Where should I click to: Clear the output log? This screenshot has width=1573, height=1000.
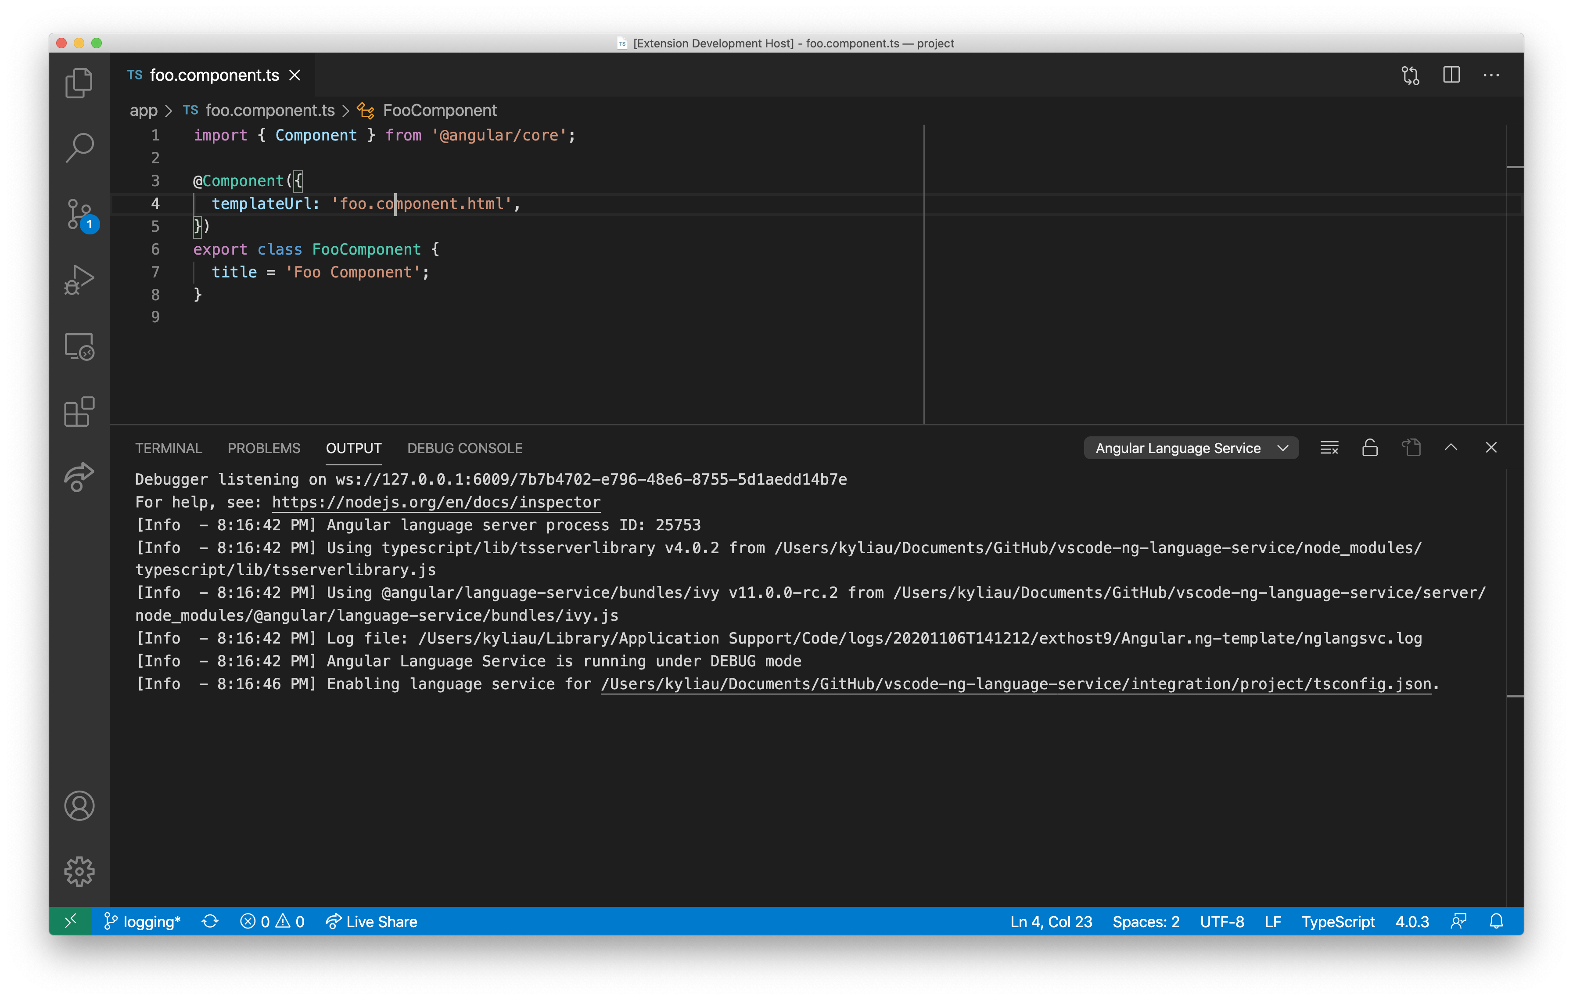coord(1329,448)
